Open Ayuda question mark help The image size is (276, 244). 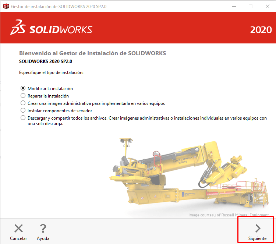pos(43,229)
